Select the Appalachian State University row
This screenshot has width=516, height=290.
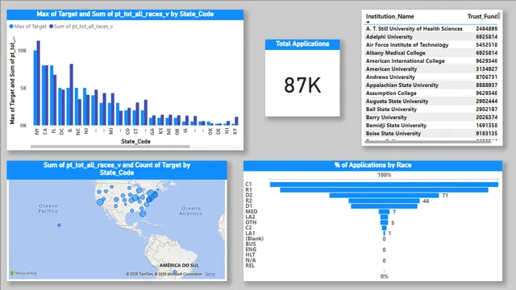tap(431, 85)
